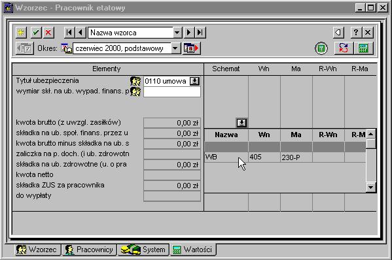Click zaliczka na p. doch. value field
This screenshot has height=260, width=392.
point(172,154)
